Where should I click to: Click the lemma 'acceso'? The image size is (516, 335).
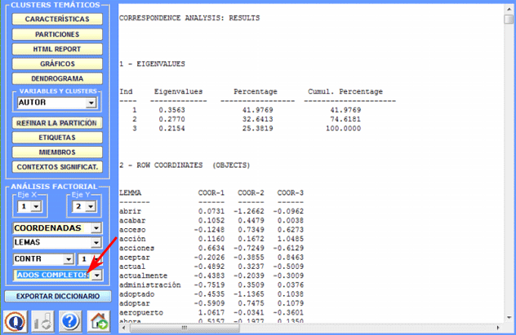[132, 230]
